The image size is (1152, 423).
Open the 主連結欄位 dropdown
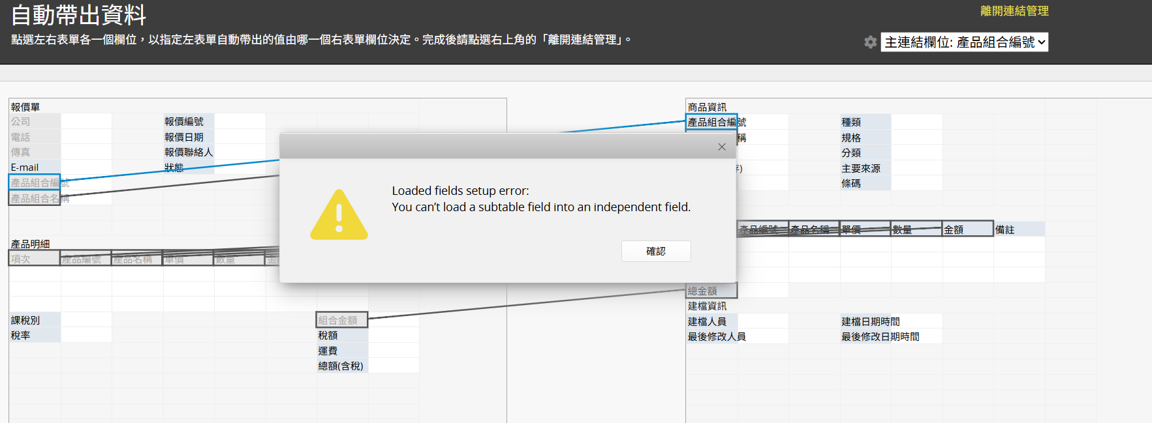click(964, 42)
